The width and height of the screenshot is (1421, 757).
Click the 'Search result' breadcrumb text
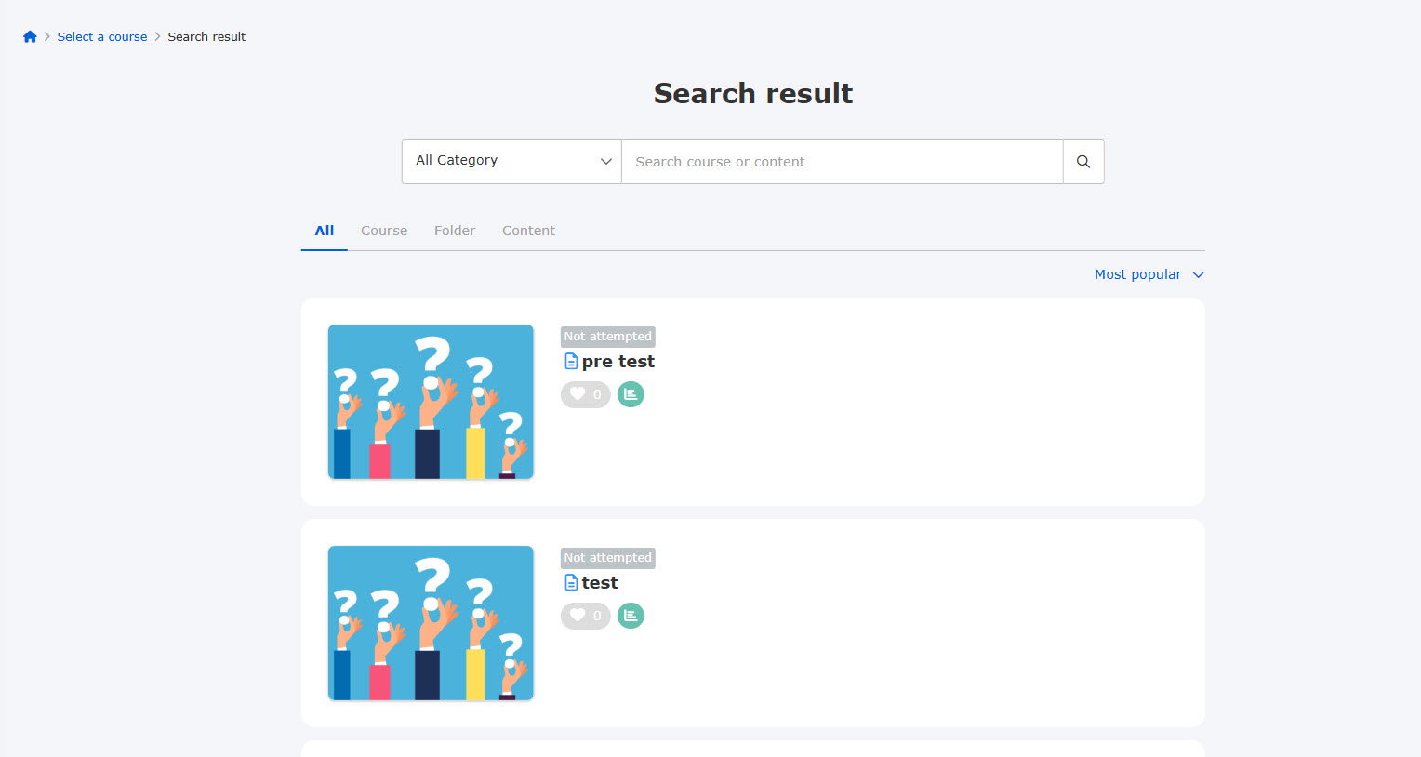tap(206, 37)
